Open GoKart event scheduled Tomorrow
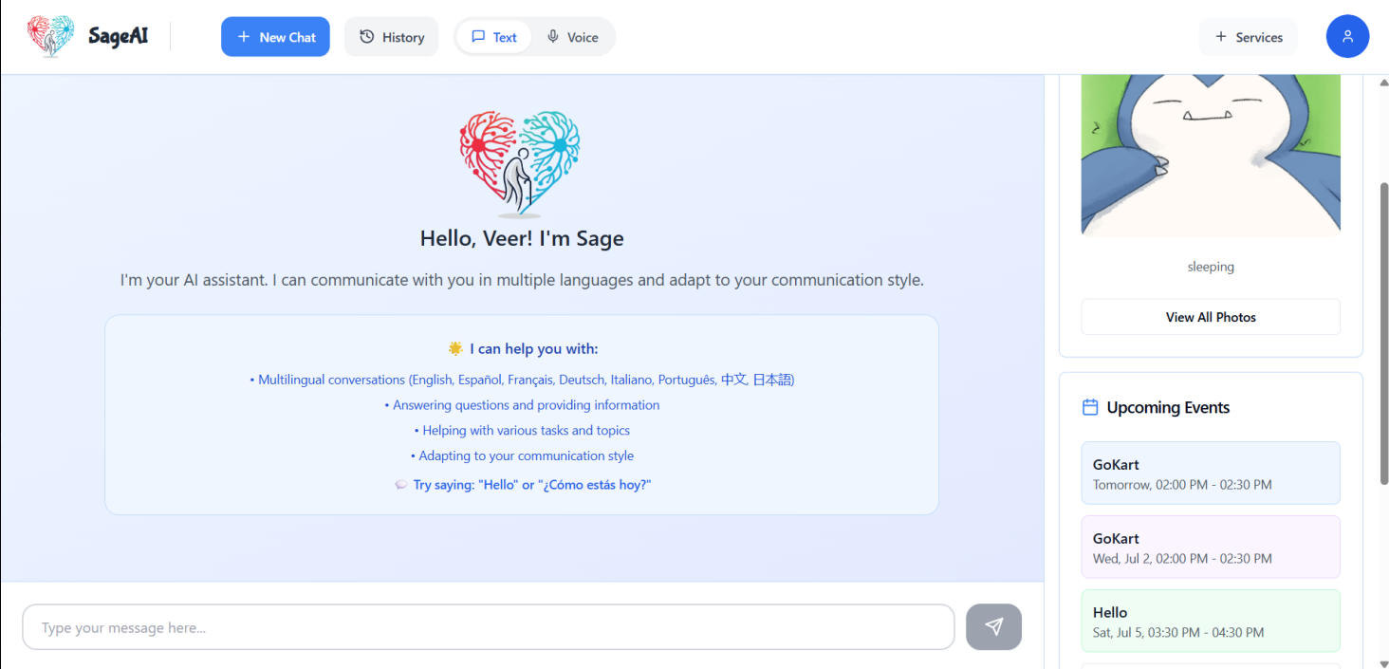The height and width of the screenshot is (669, 1389). [x=1211, y=473]
